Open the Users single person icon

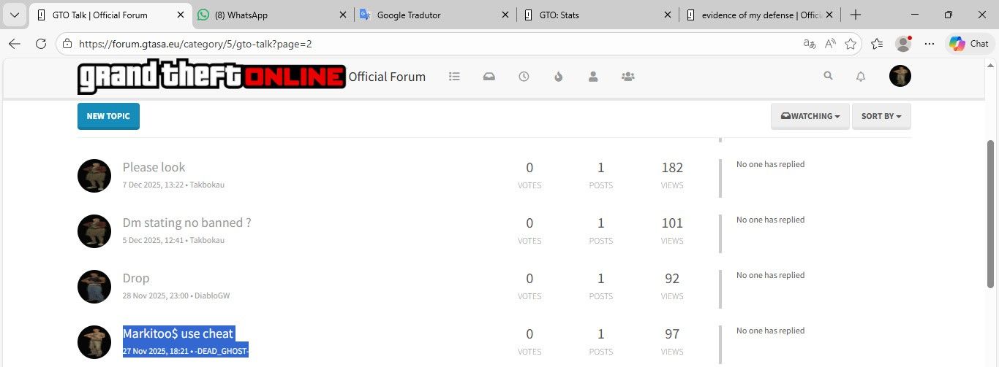(x=593, y=76)
